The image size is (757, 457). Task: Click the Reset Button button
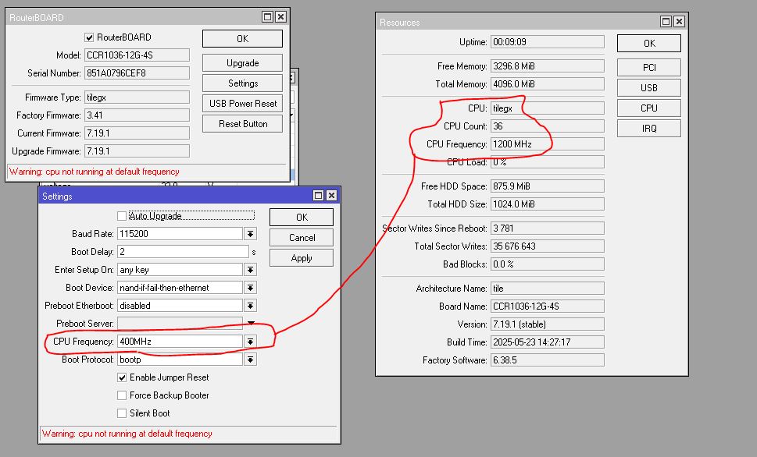(x=242, y=124)
